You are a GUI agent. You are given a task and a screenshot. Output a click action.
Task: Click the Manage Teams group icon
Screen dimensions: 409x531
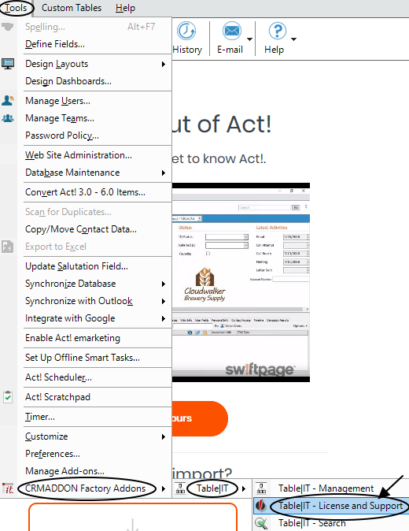click(8, 118)
